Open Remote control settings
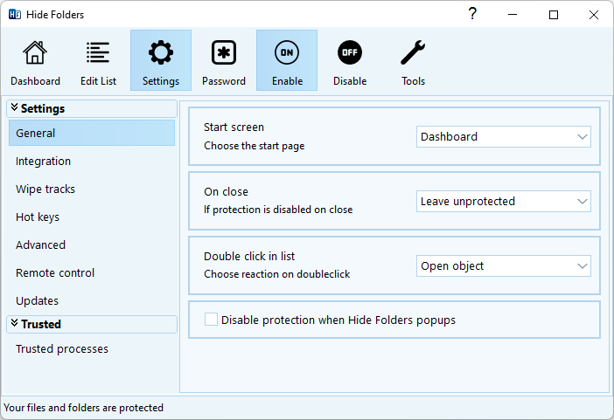Image resolution: width=614 pixels, height=420 pixels. (x=92, y=272)
